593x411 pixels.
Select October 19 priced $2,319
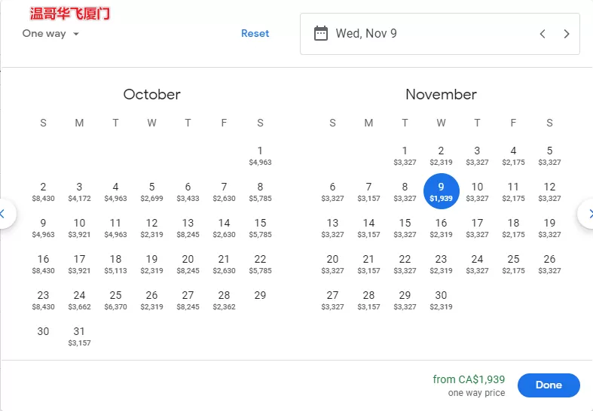151,263
